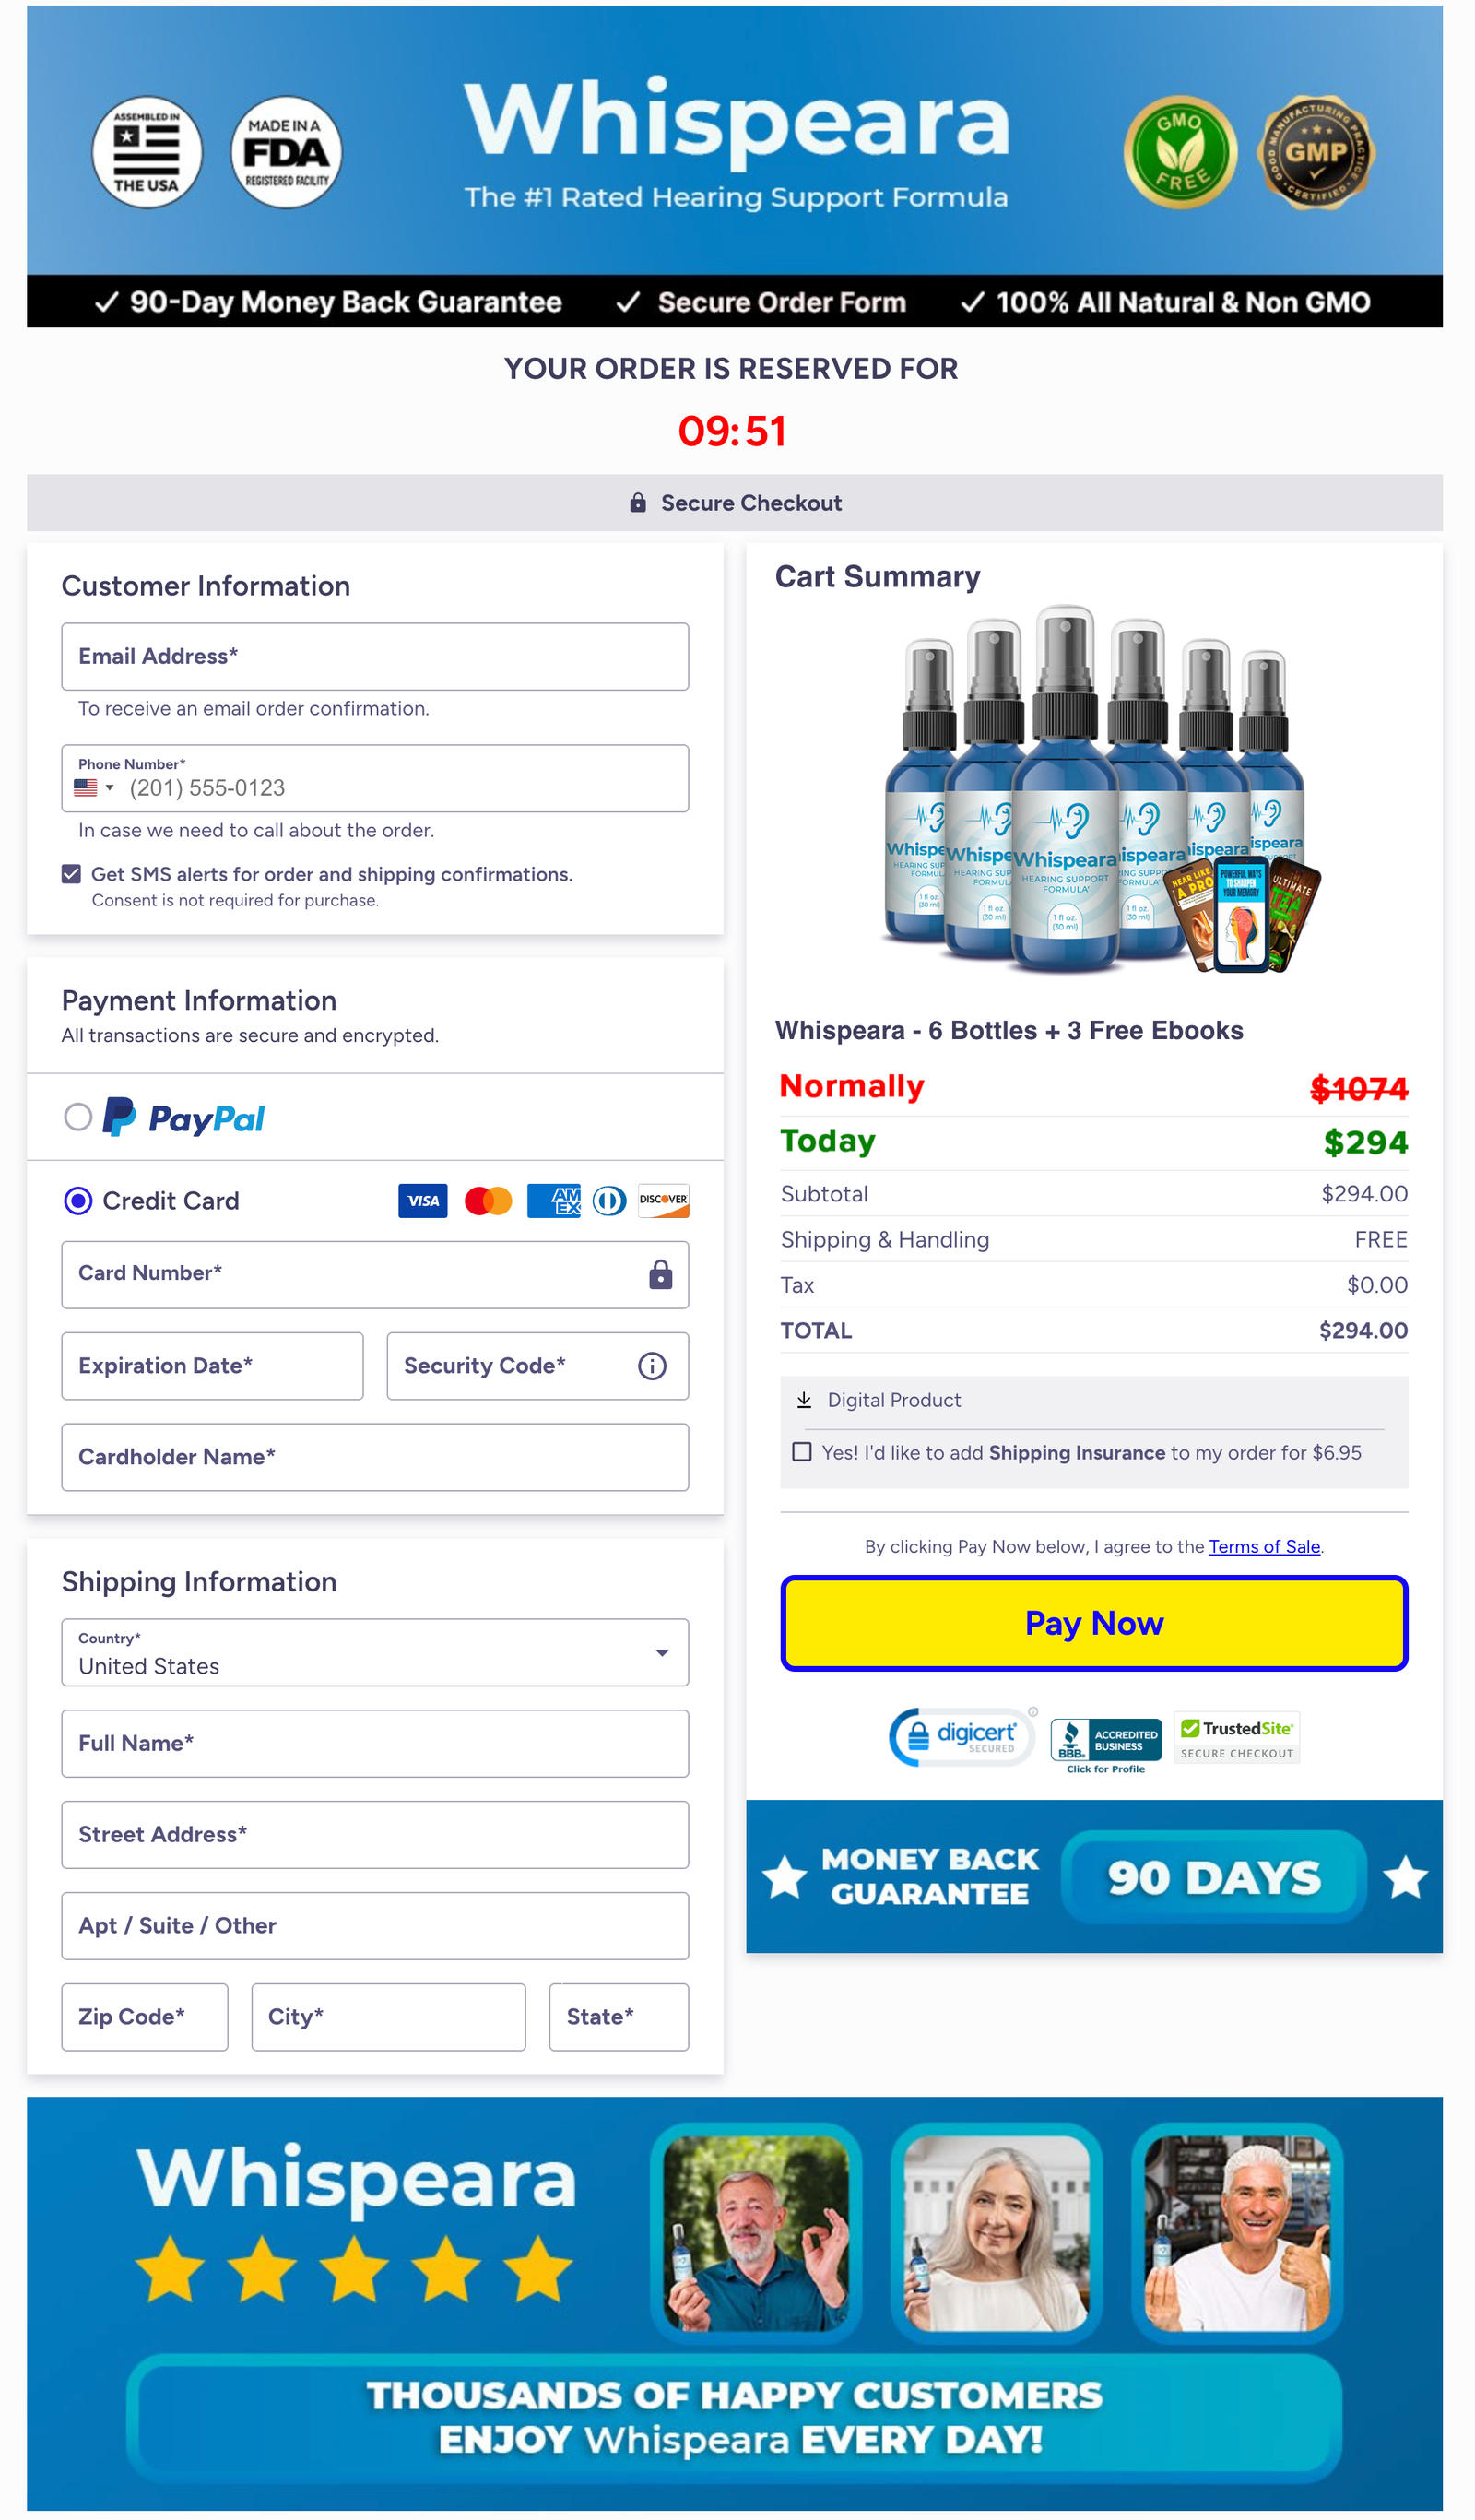Click the GMO Free badge icon
1475x2520 pixels.
(1179, 152)
